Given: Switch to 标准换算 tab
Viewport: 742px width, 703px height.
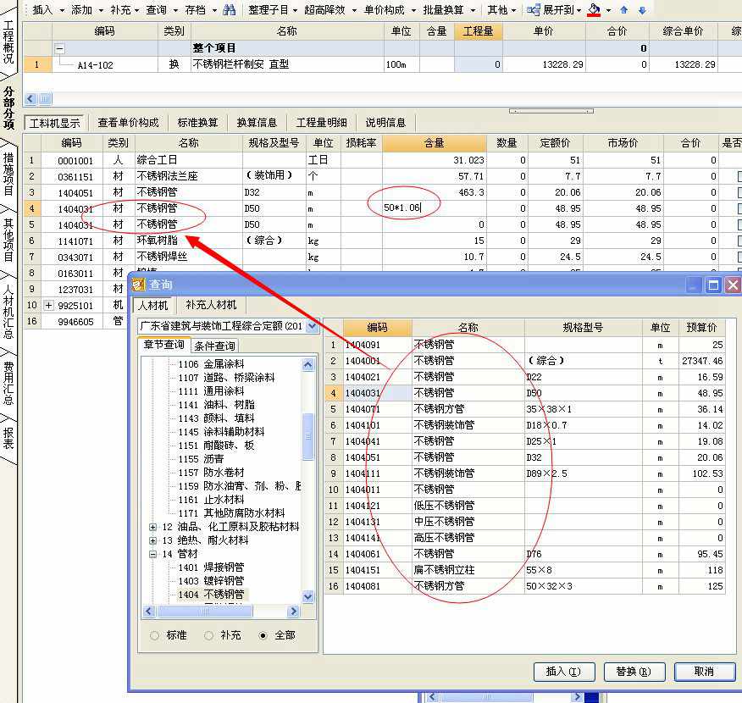Looking at the screenshot, I should pos(198,123).
